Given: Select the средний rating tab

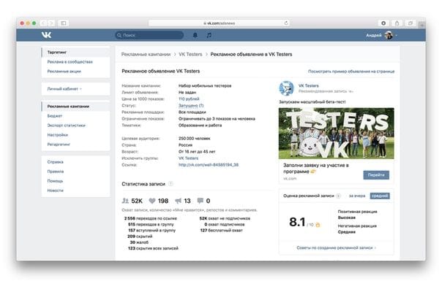Looking at the screenshot, I should click(x=380, y=196).
